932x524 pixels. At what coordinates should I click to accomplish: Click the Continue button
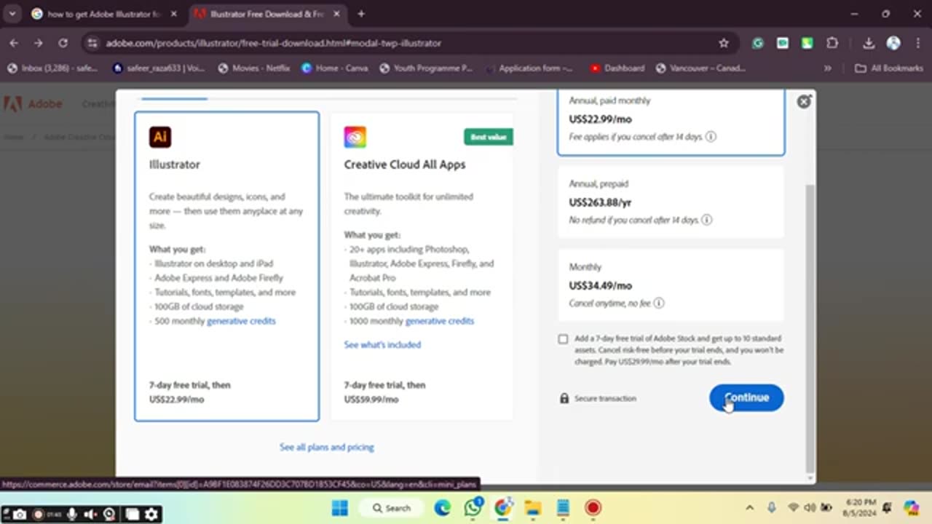point(746,397)
